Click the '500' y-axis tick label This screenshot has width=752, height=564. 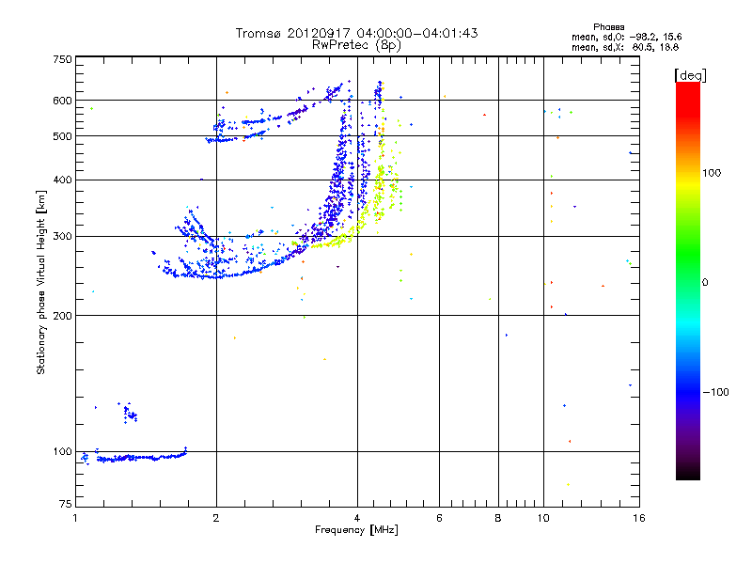tap(62, 136)
